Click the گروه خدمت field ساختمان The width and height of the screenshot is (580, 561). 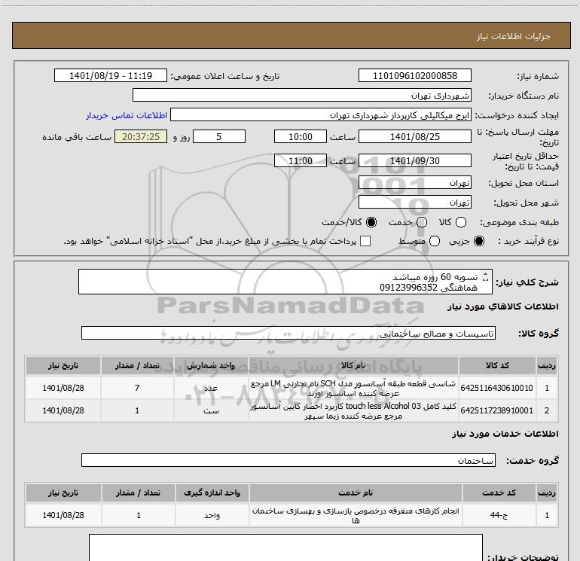click(288, 460)
